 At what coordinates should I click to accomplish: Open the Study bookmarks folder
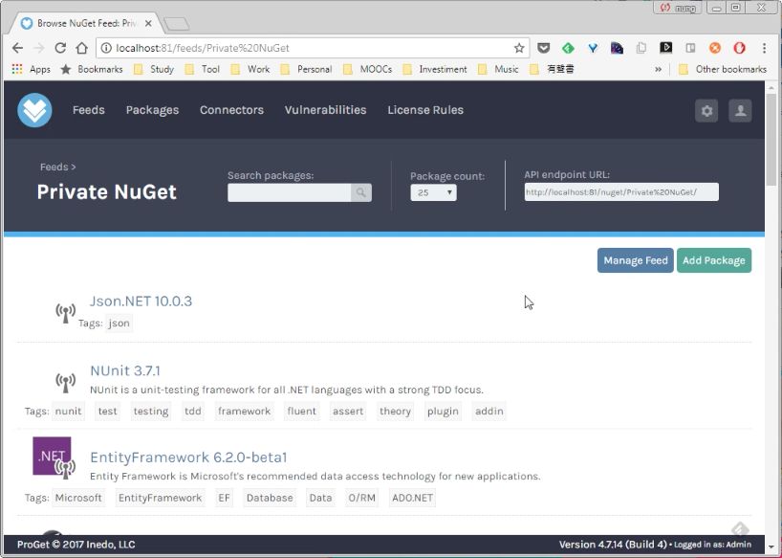[154, 69]
